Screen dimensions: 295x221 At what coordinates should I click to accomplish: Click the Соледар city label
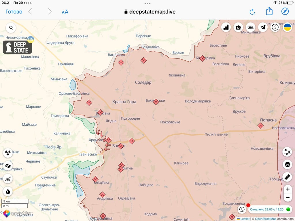pos(143,82)
